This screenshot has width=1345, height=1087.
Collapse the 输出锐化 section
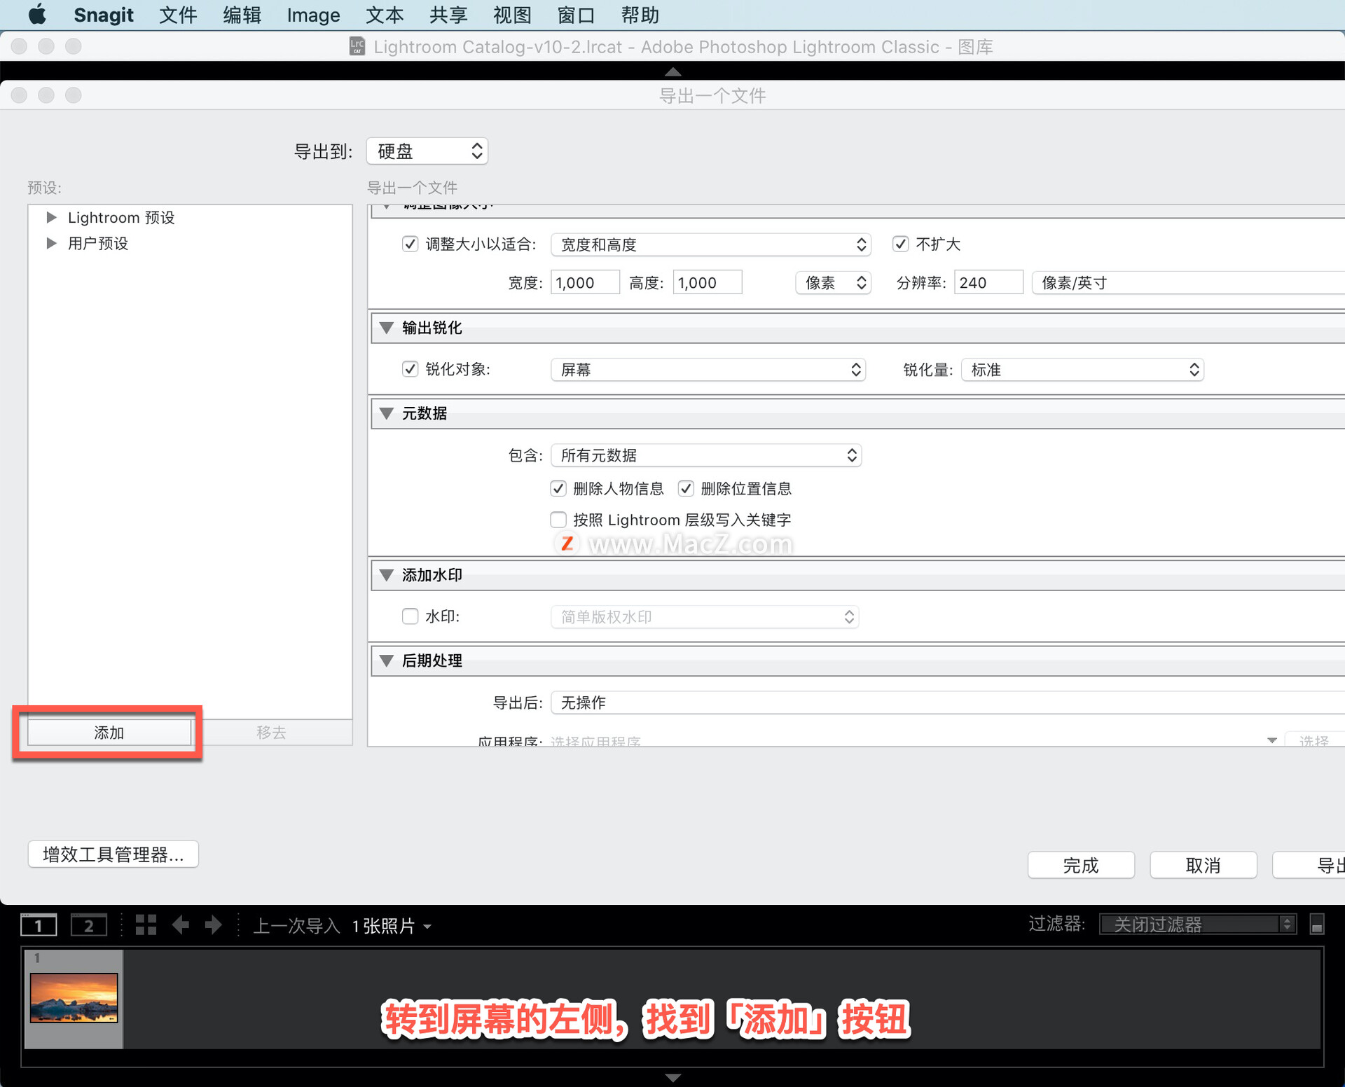386,328
